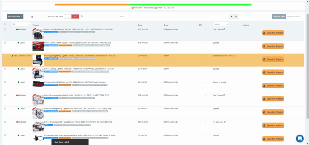Click the Can't export help icon for MITSUBISHI OUTLANDER
This screenshot has height=145, width=309.
click(224, 29)
